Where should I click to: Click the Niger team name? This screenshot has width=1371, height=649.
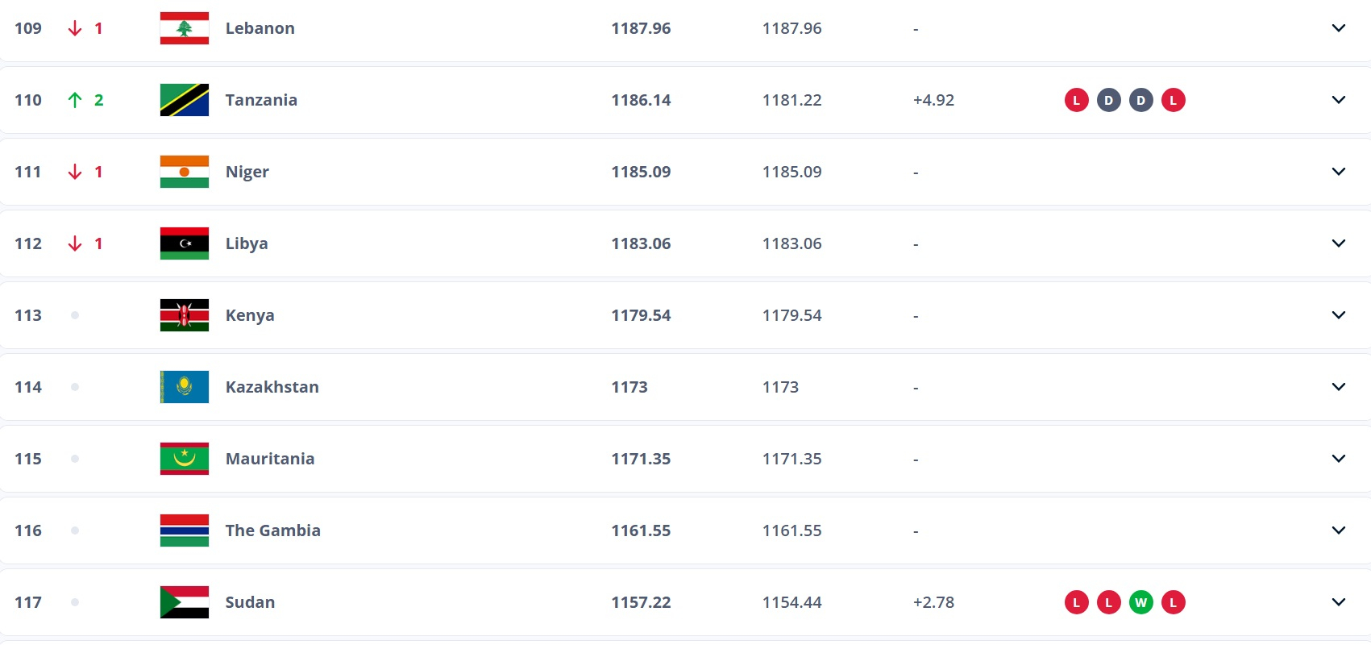247,172
